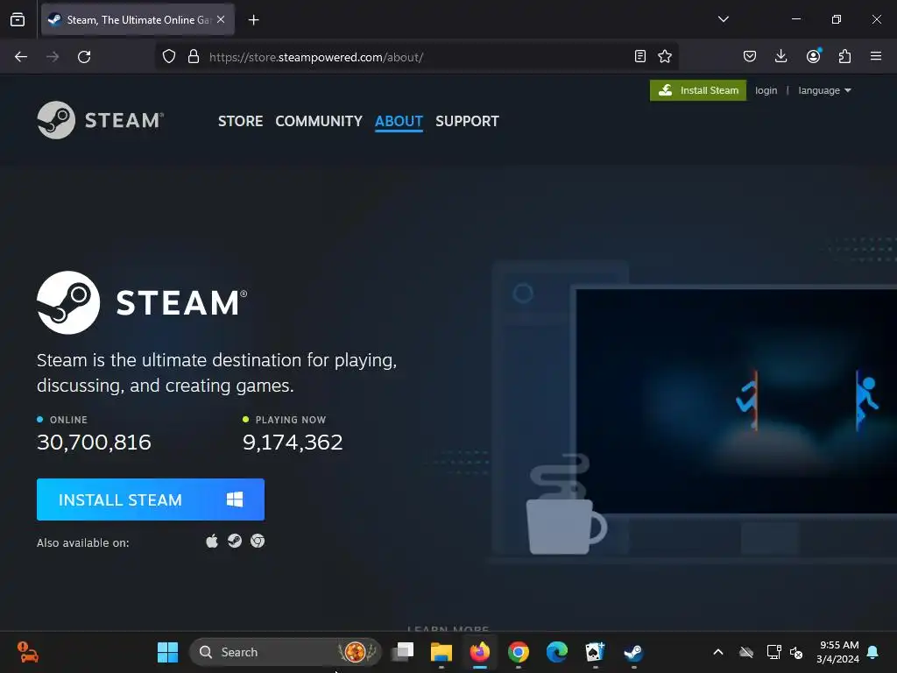Click the Portal game video preview
This screenshot has height=673, width=897.
[x=736, y=400]
